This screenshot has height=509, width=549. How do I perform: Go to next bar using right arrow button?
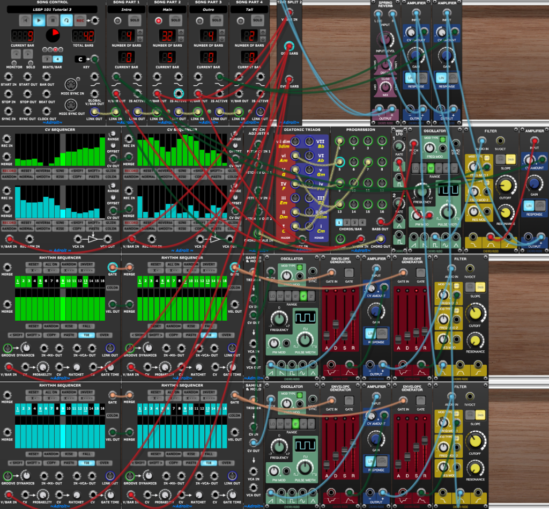point(28,54)
